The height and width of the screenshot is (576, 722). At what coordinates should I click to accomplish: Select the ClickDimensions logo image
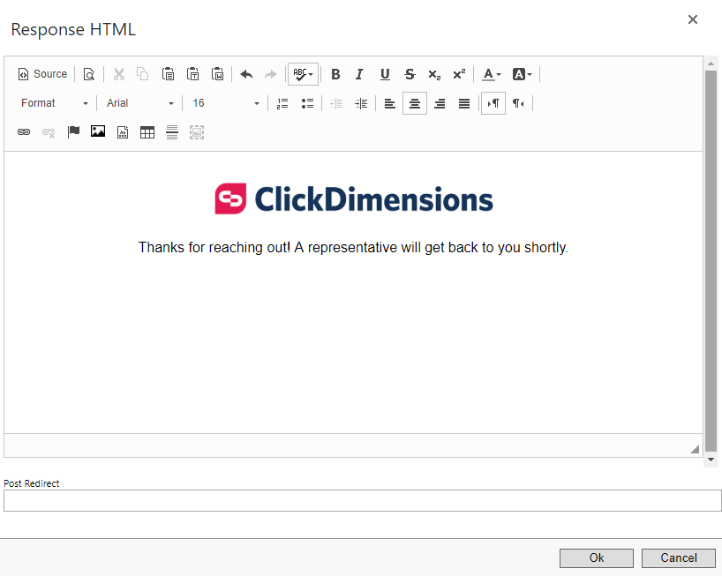tap(354, 198)
